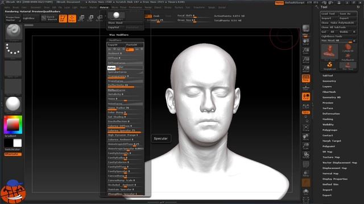Expand the Geometry subpalette

pos(329,81)
